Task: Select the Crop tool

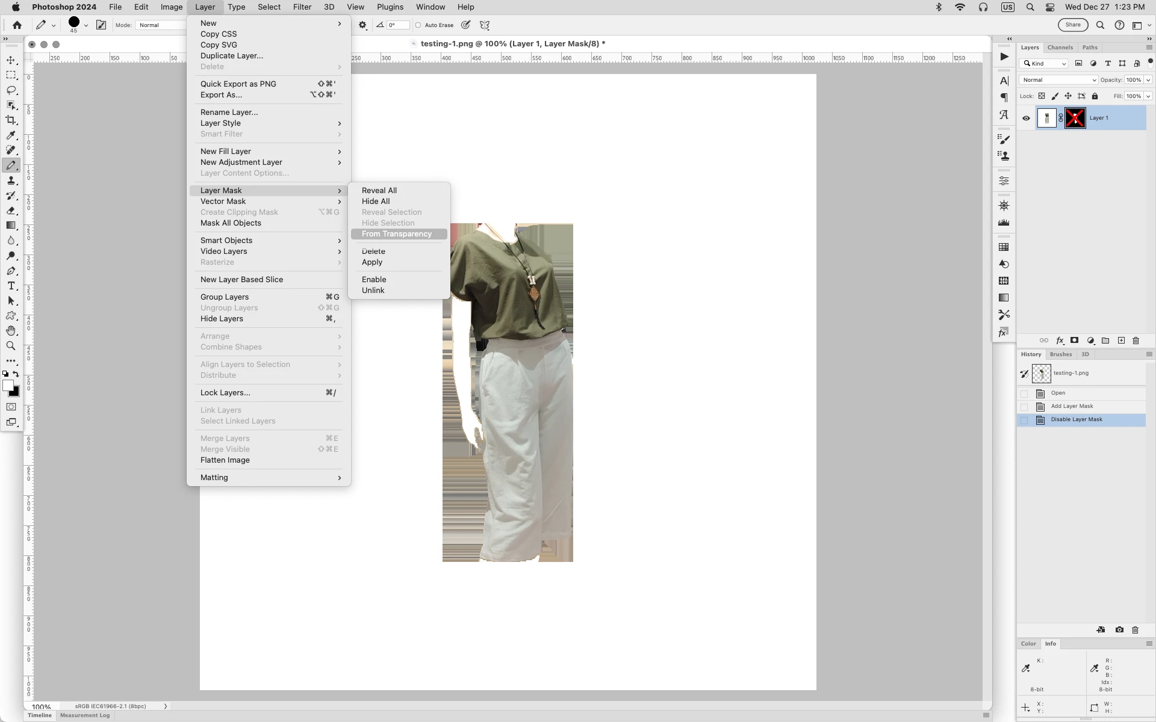Action: click(11, 120)
